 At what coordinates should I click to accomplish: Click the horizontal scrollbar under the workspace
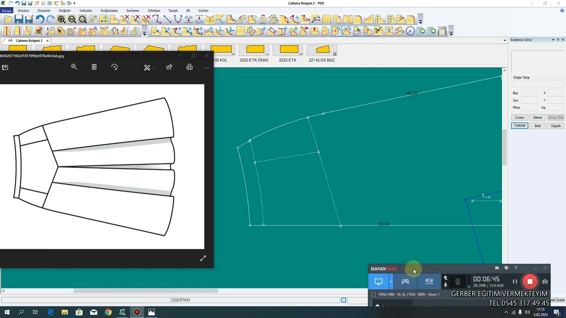[x=145, y=291]
